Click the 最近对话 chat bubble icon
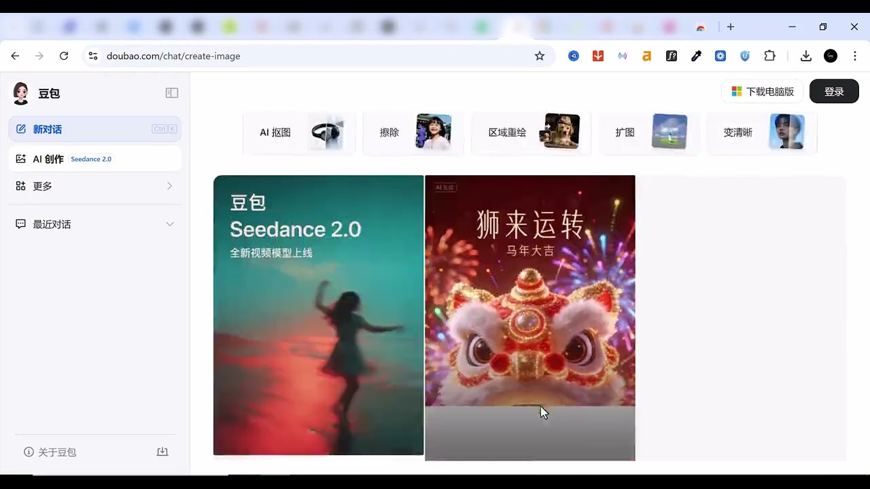 click(x=21, y=224)
